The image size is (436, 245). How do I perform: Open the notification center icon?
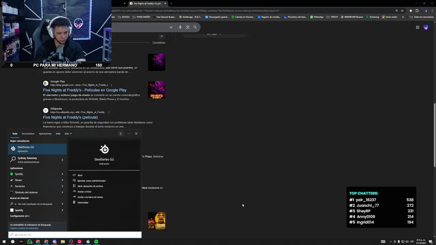431,242
